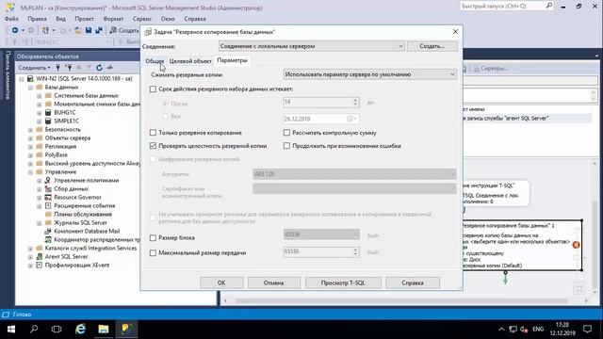603x339 pixels.
Task: Expand Агент SQL Server node
Action: click(30, 256)
